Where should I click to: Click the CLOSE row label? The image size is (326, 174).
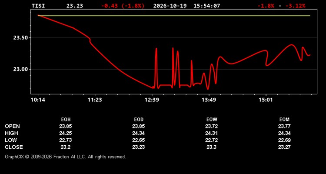pos(14,147)
